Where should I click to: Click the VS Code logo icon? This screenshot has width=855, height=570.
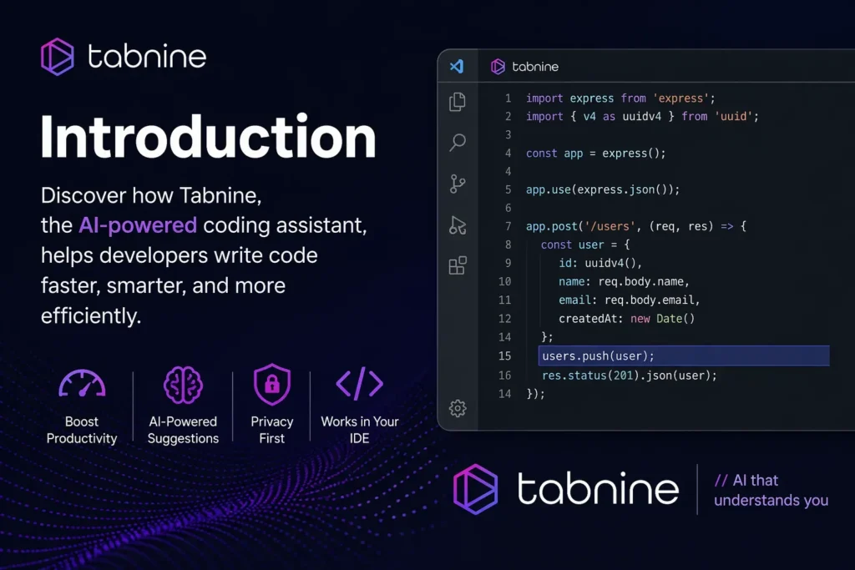pos(457,67)
